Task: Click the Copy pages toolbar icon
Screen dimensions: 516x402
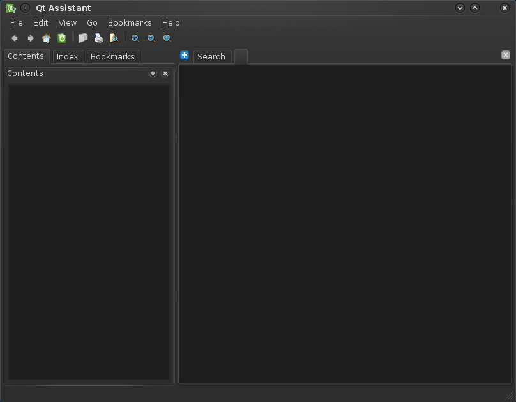Action: (83, 38)
